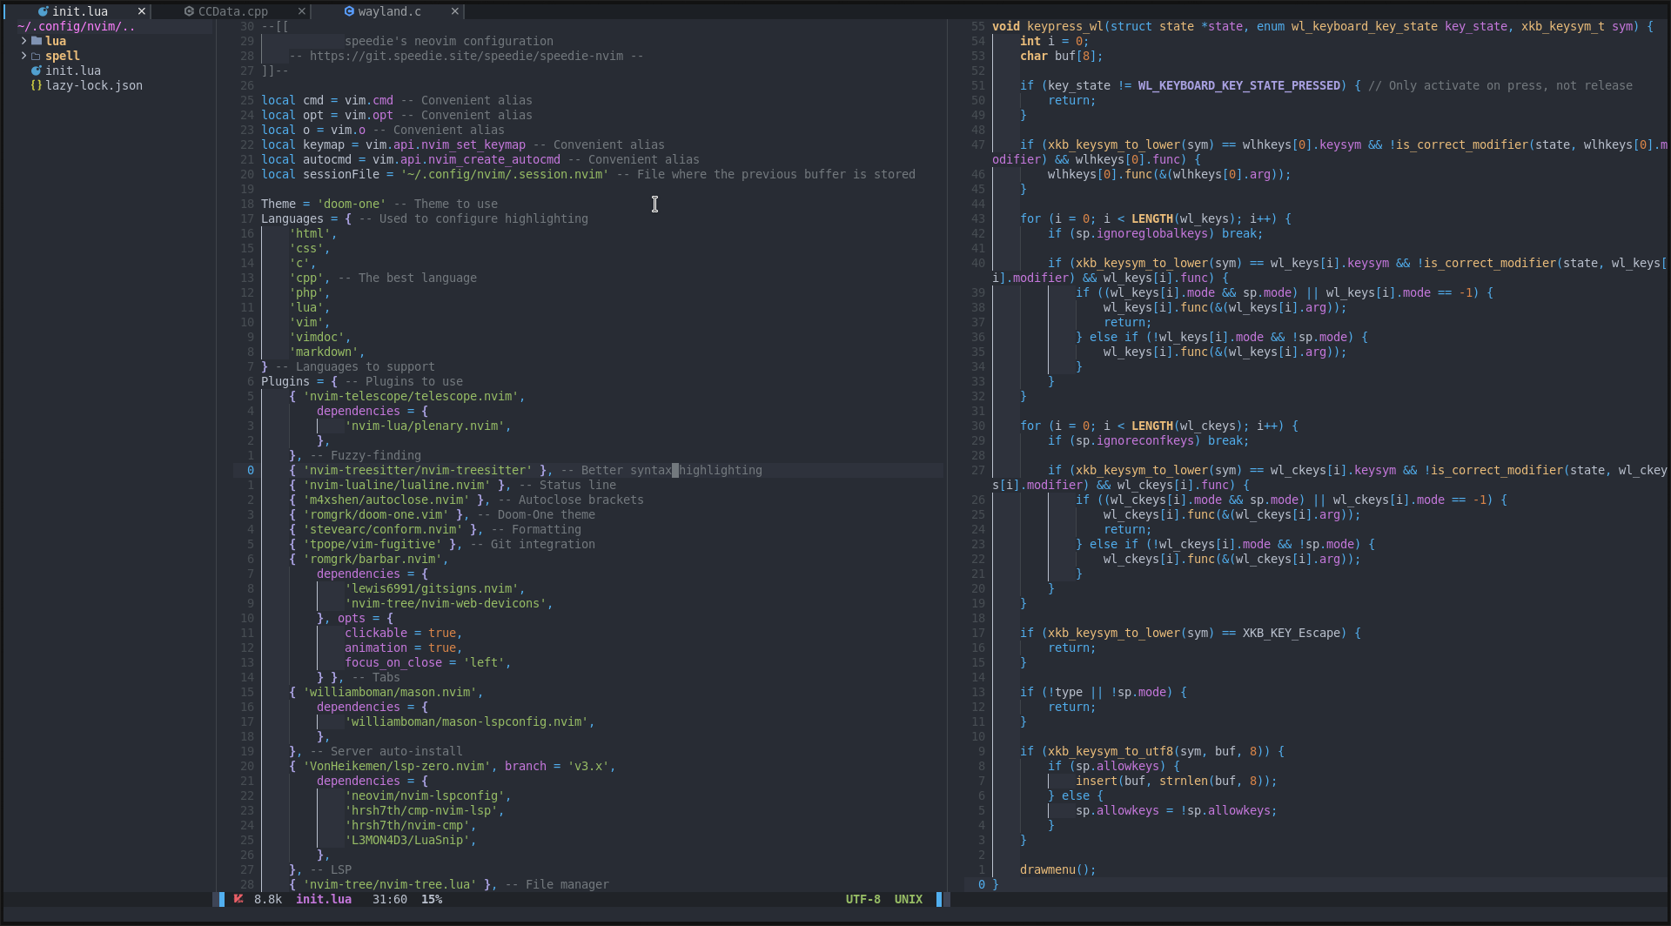Click the spell folder icon in the file tree
The height and width of the screenshot is (926, 1671).
(x=37, y=56)
